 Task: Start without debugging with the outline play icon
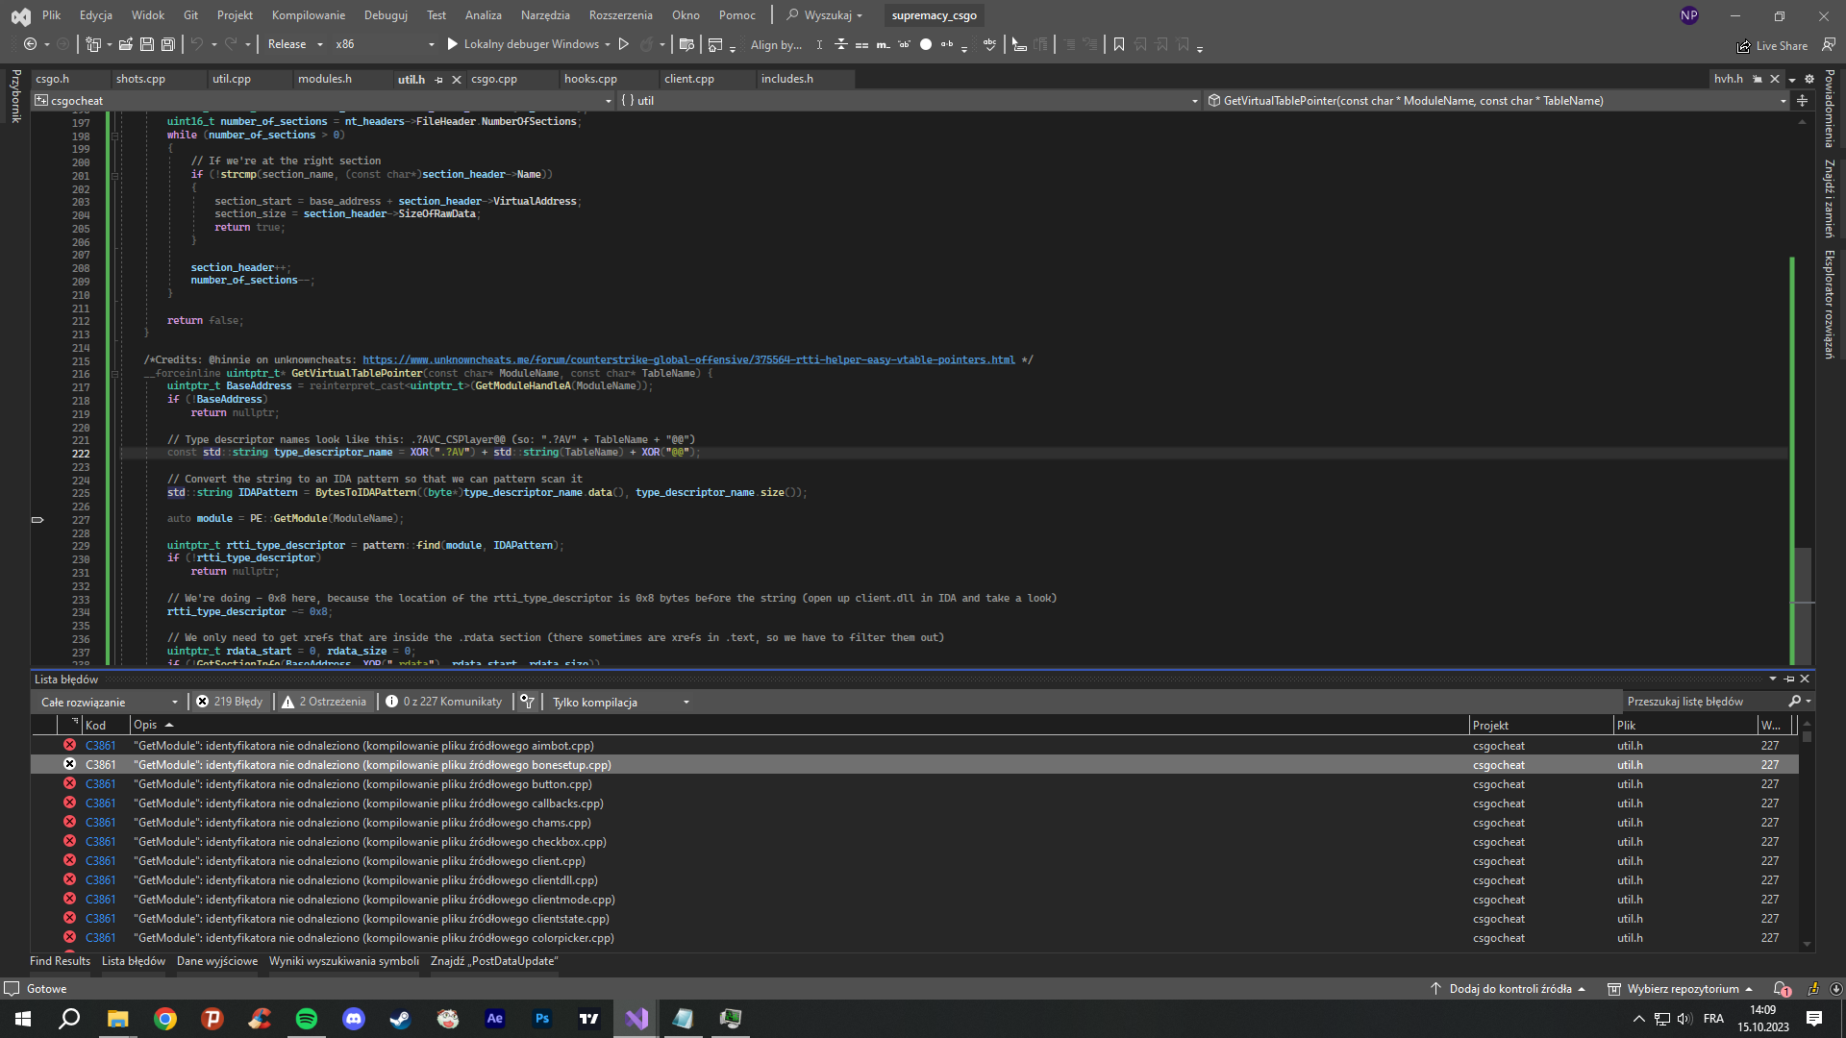pos(624,44)
